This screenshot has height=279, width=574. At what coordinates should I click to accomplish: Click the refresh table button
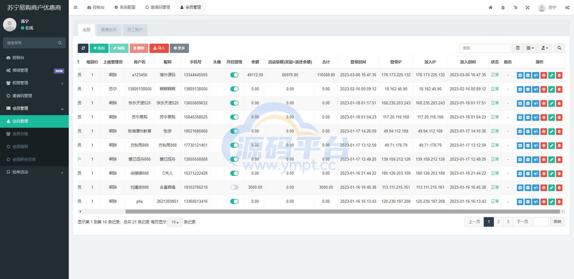coord(83,48)
